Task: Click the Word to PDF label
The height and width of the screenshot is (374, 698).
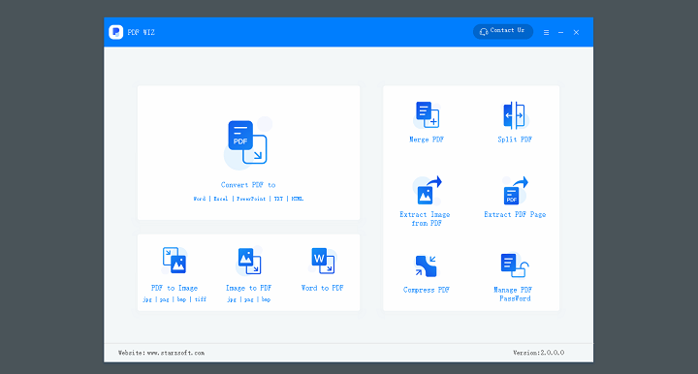Action: click(x=322, y=288)
